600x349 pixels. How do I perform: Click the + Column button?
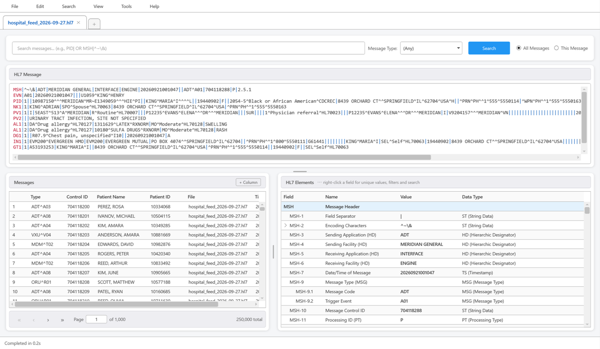pyautogui.click(x=248, y=182)
